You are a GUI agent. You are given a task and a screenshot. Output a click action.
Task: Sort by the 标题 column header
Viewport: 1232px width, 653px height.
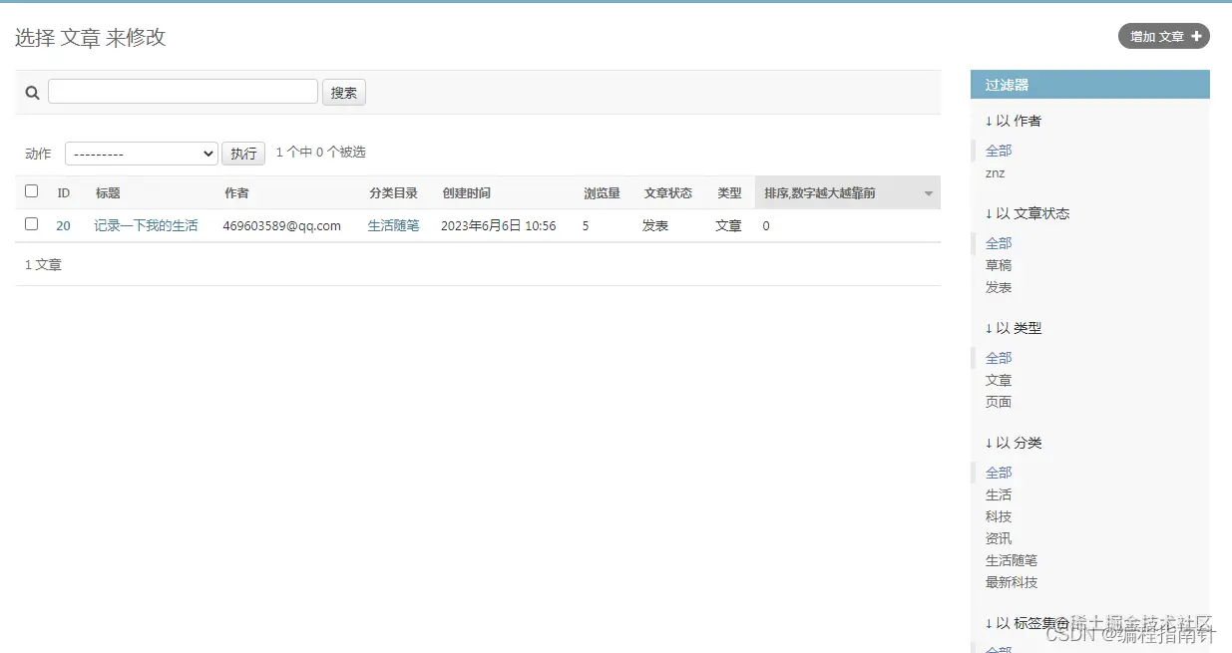pos(108,193)
